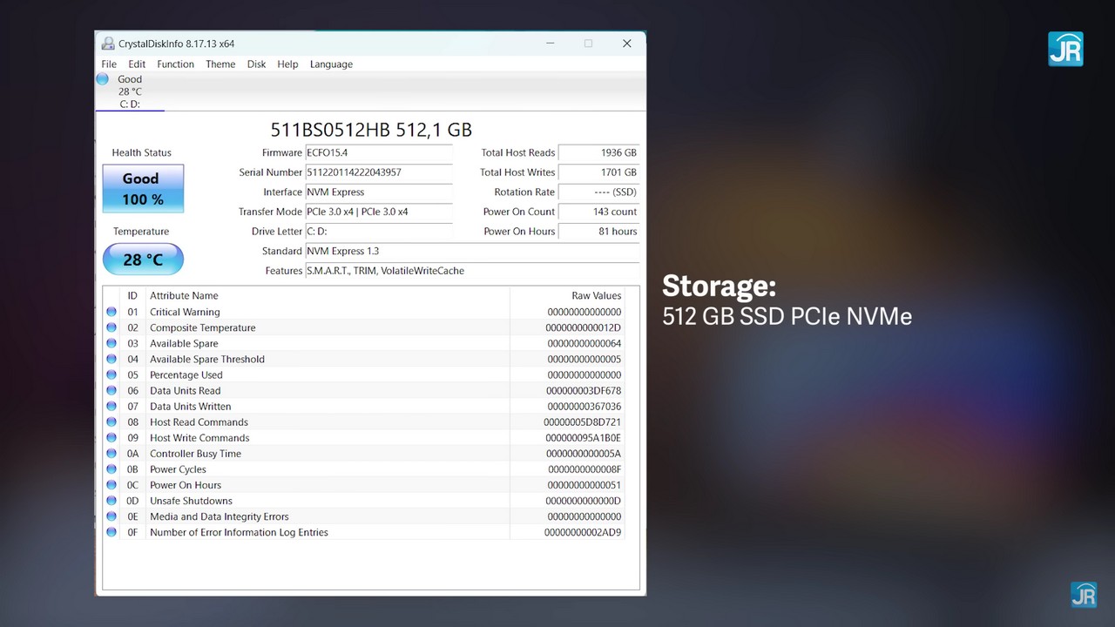The width and height of the screenshot is (1115, 627).
Task: Click the Firmware value field
Action: [378, 152]
